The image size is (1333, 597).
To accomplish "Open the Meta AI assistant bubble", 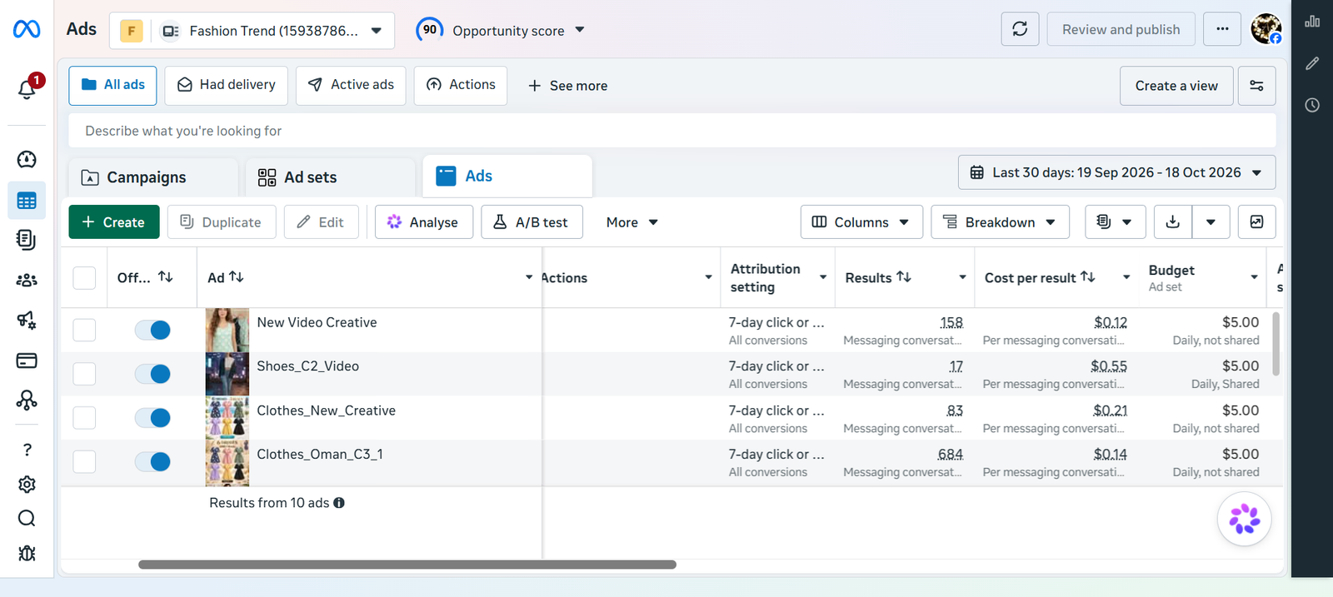I will click(1244, 519).
